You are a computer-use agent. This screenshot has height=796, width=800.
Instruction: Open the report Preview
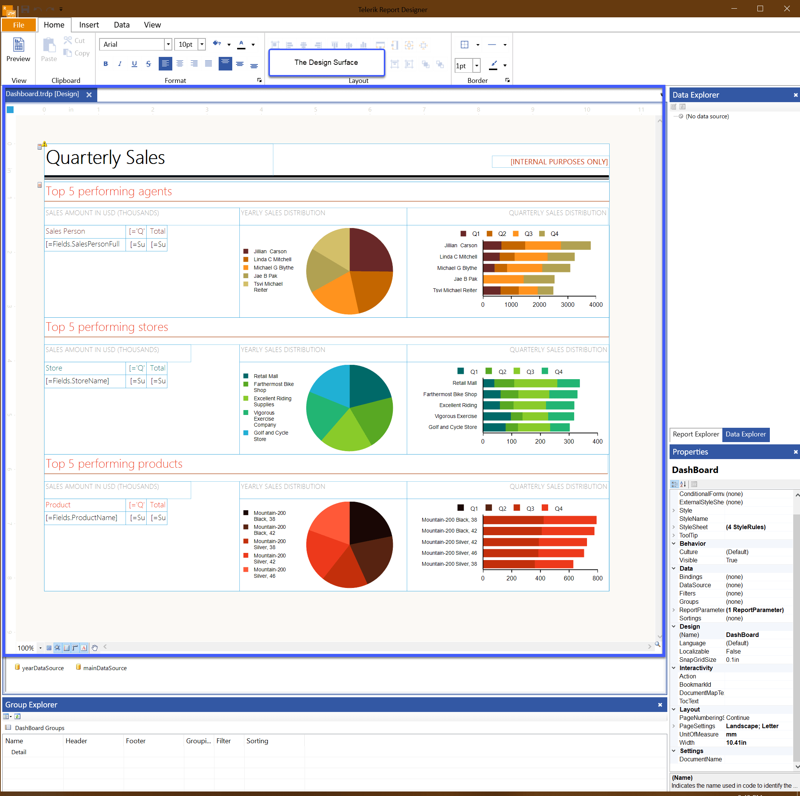[x=18, y=50]
